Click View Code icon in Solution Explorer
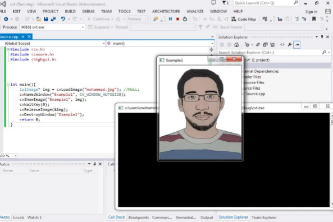The width and height of the screenshot is (333, 222). (x=282, y=45)
